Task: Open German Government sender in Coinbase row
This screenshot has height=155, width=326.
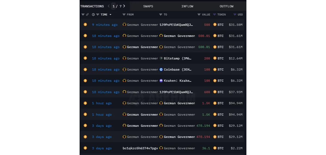Action: 143,69
